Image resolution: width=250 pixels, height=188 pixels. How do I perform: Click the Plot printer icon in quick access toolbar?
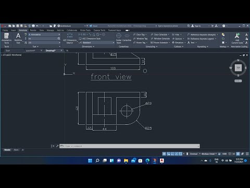[x=33, y=26]
